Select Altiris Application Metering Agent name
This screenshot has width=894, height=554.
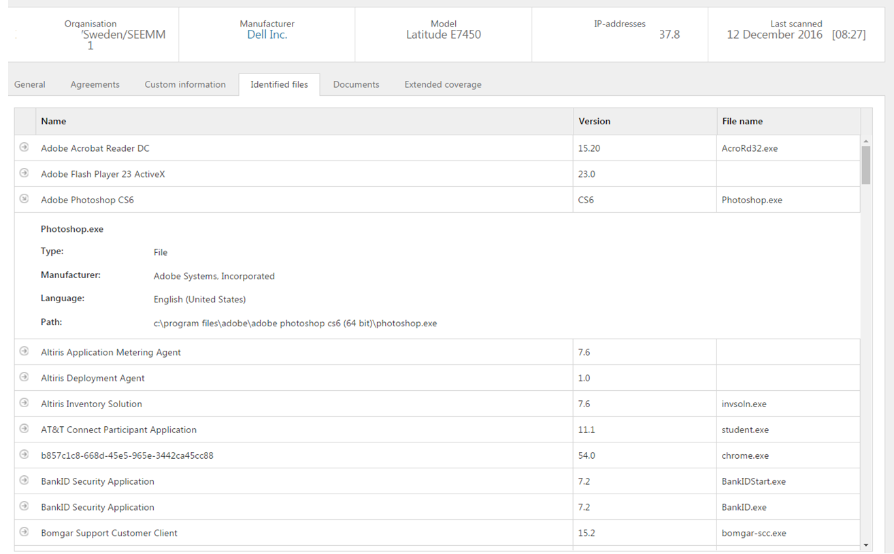(111, 352)
